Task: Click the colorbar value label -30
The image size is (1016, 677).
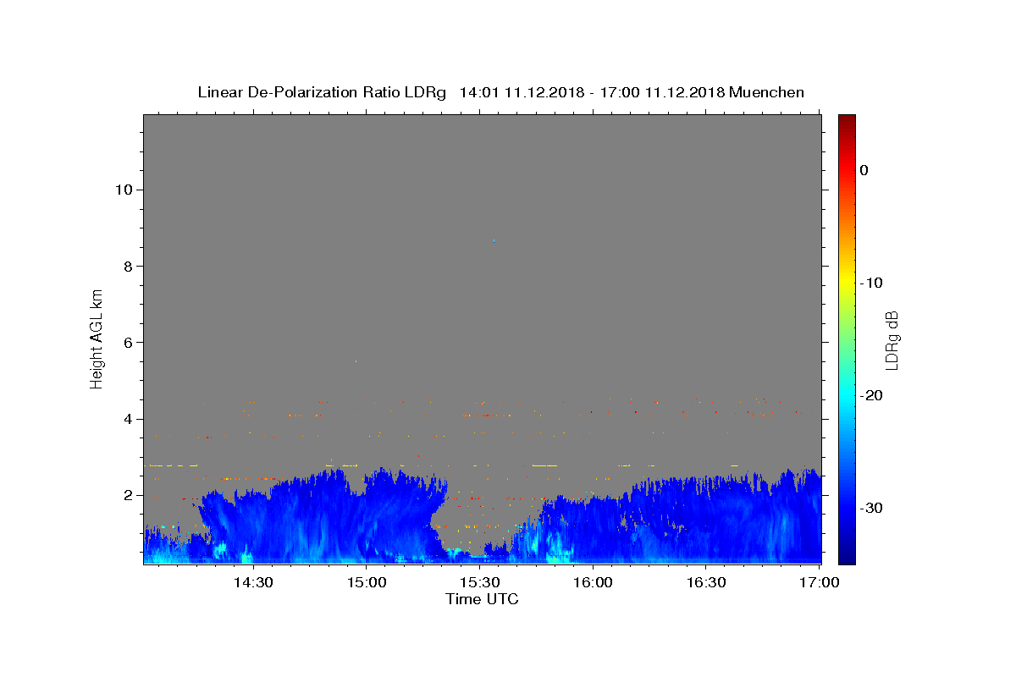Action: 871,508
